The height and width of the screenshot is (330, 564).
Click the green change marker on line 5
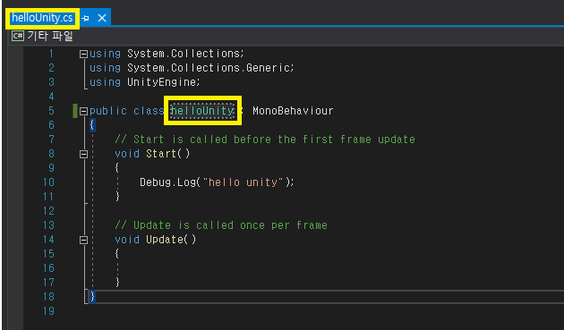(75, 111)
